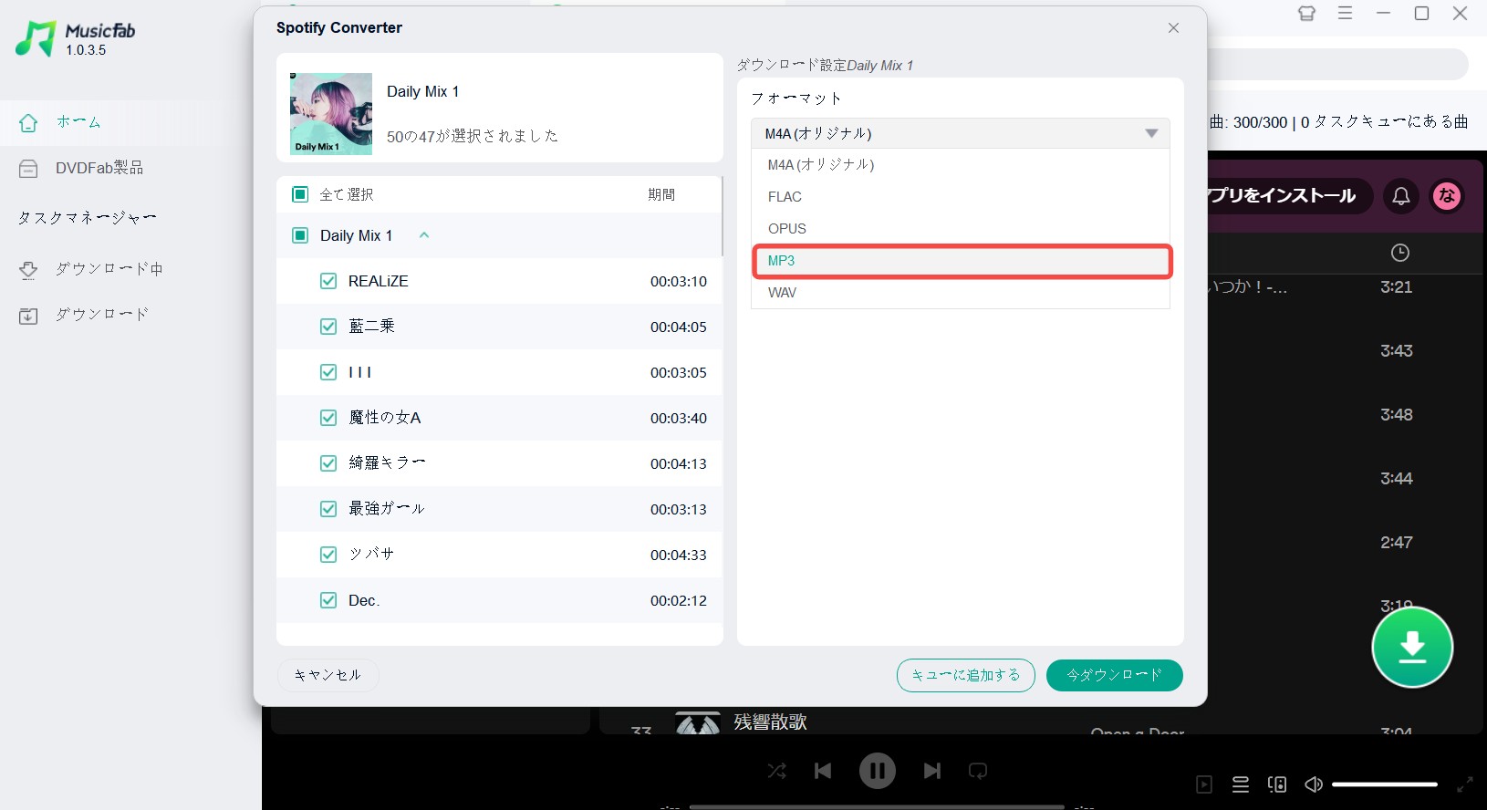Viewport: 1487px width, 810px height.
Task: Open the format dropdown showing M4A
Action: (x=960, y=133)
